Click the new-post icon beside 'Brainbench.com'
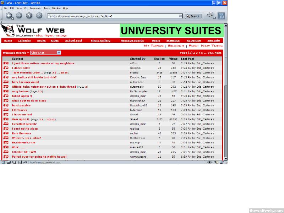 [x=6, y=142]
